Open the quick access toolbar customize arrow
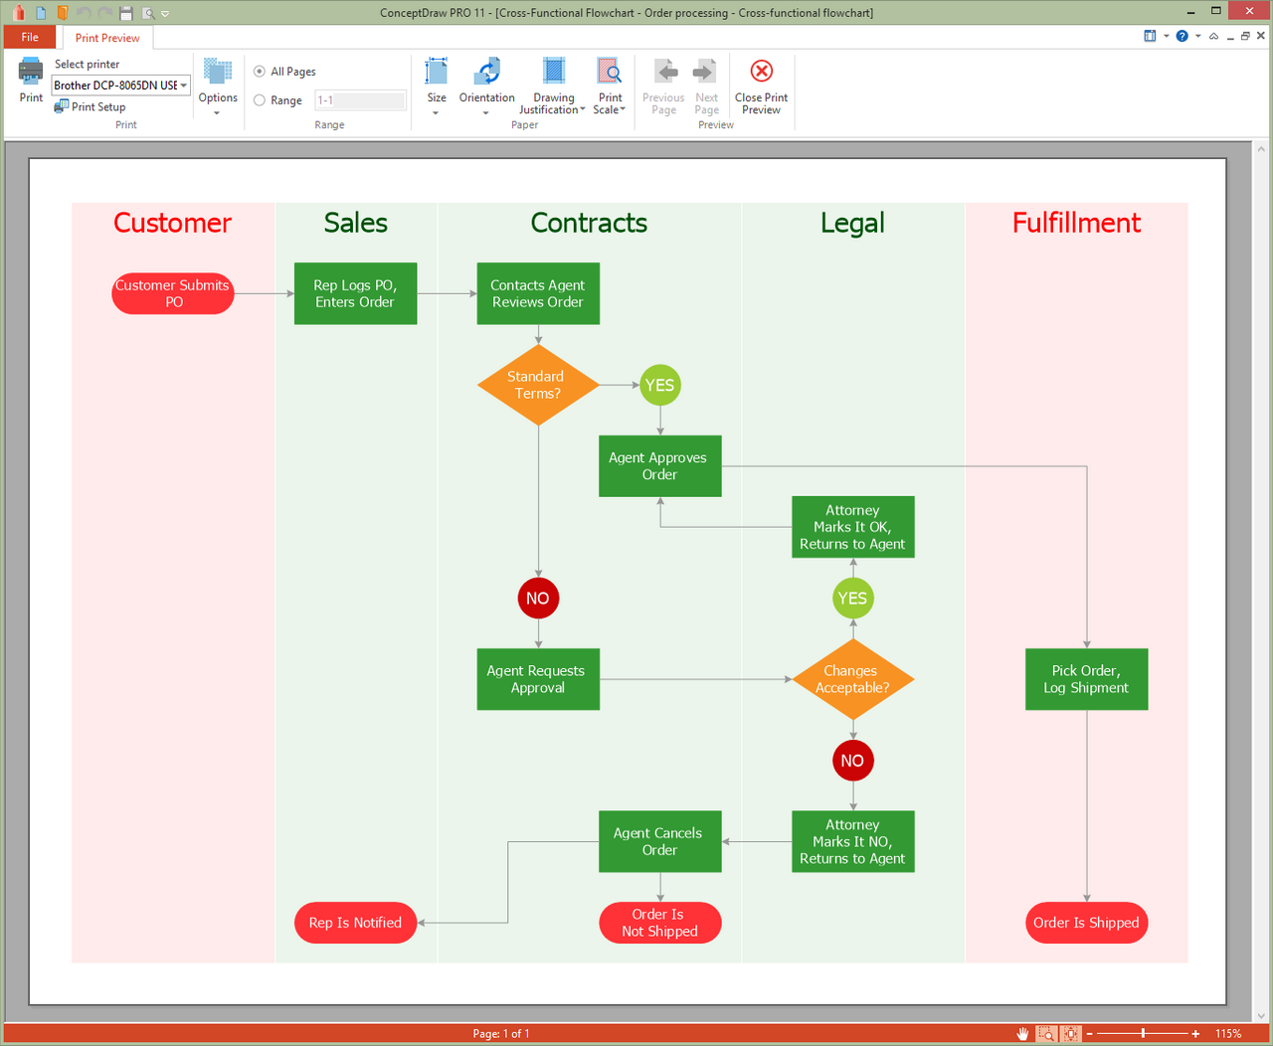 click(x=165, y=14)
